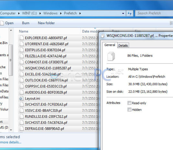Click the FILEZILLA.EXE-4247A2A6.pf file icon
Viewport: 173px width, 150px height.
click(22, 56)
